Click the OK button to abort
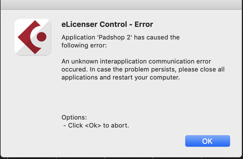This screenshot has width=243, height=159. point(207,141)
